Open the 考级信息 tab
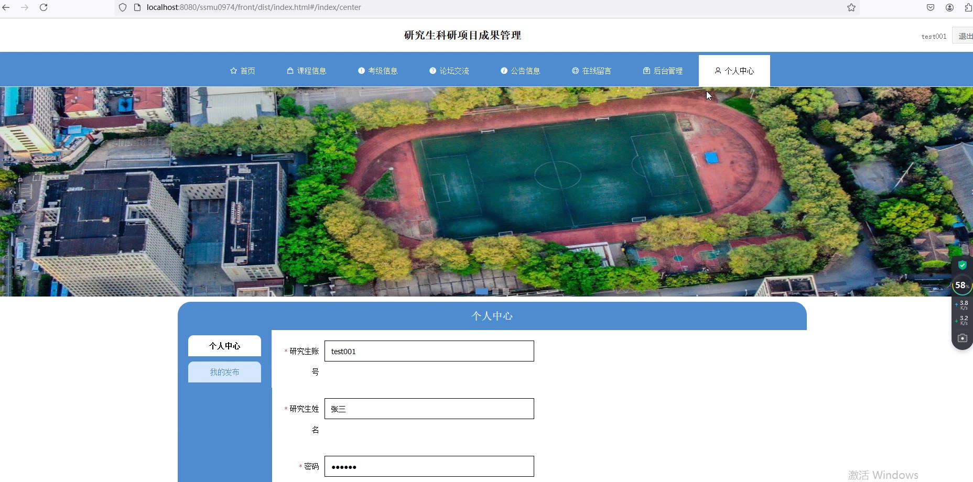 pos(378,71)
